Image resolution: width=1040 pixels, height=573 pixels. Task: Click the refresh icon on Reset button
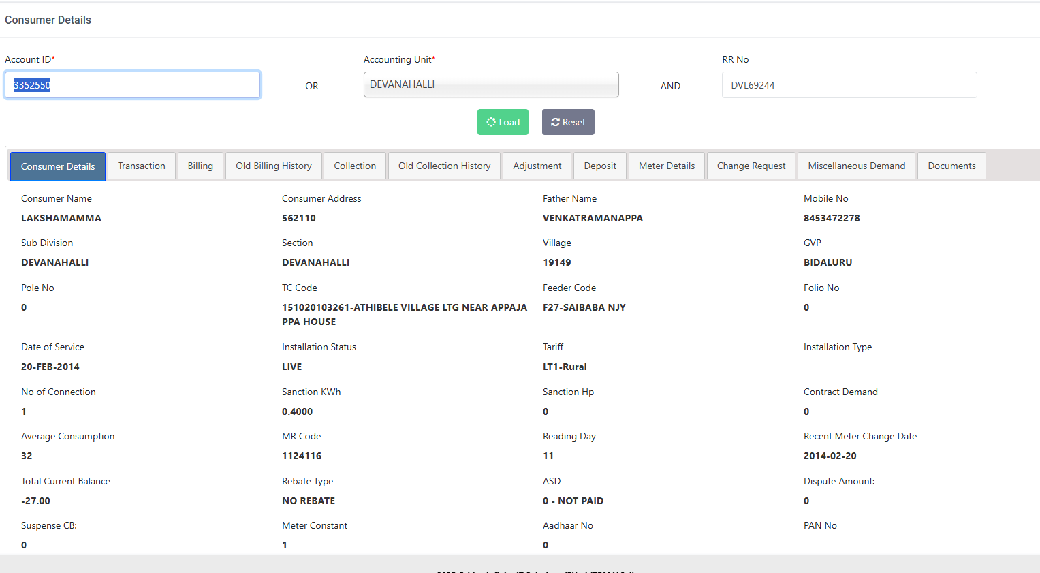click(555, 122)
